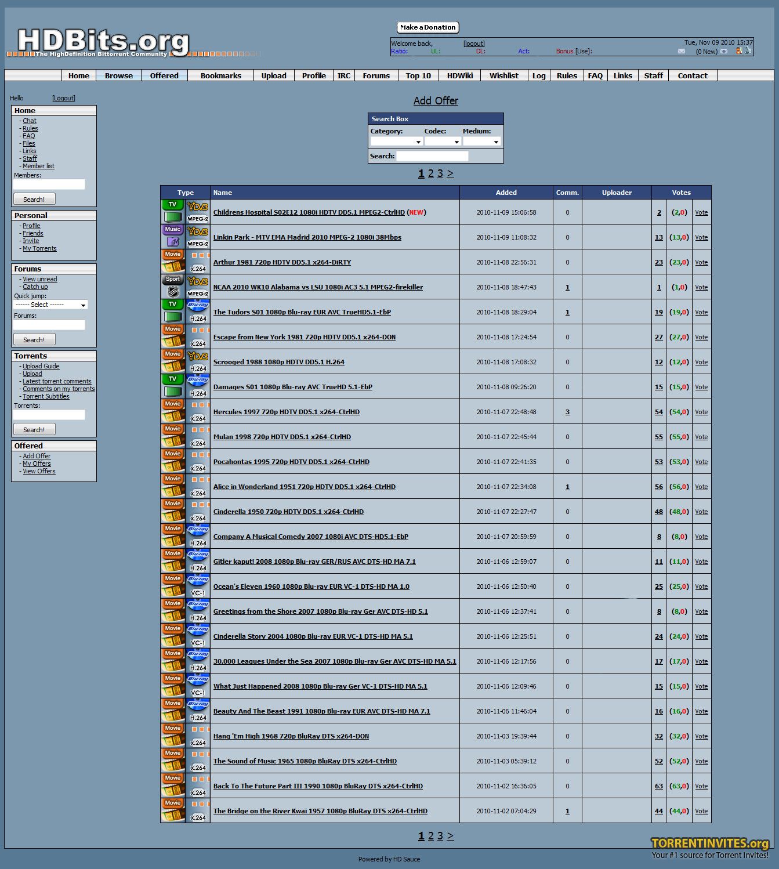Screen dimensions: 779x869
Task: Focus the Search Box text input field
Action: pos(432,156)
